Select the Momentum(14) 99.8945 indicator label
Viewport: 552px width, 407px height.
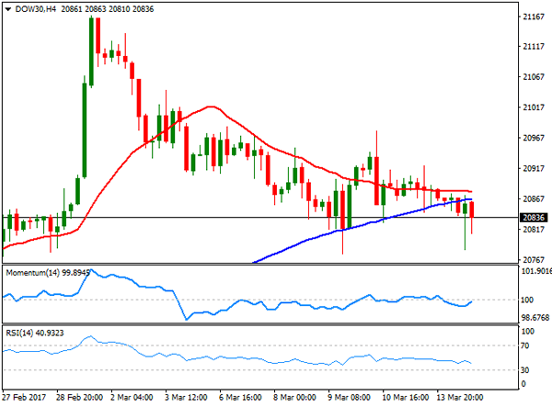(48, 273)
